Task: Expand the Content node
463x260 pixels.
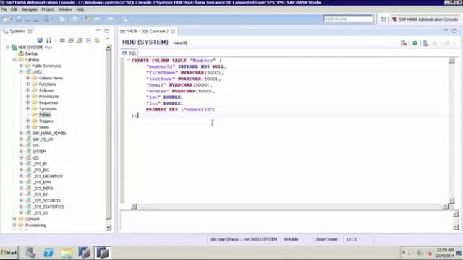Action: coord(14,219)
